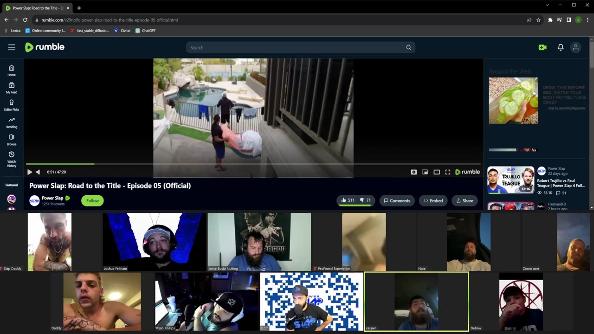Screen dimensions: 594x334
Task: Click the Share button
Action: click(x=465, y=200)
